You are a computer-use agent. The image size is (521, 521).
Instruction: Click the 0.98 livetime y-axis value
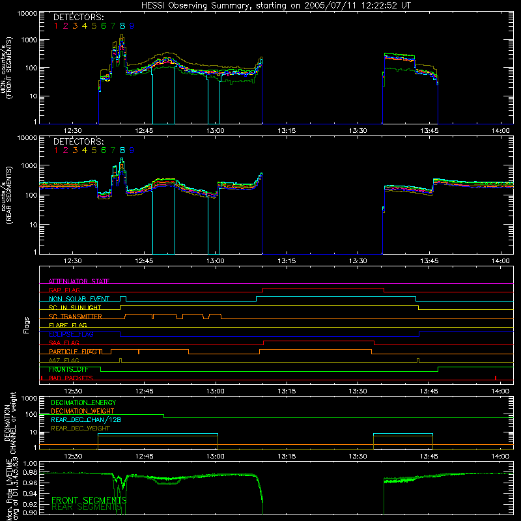coord(30,473)
